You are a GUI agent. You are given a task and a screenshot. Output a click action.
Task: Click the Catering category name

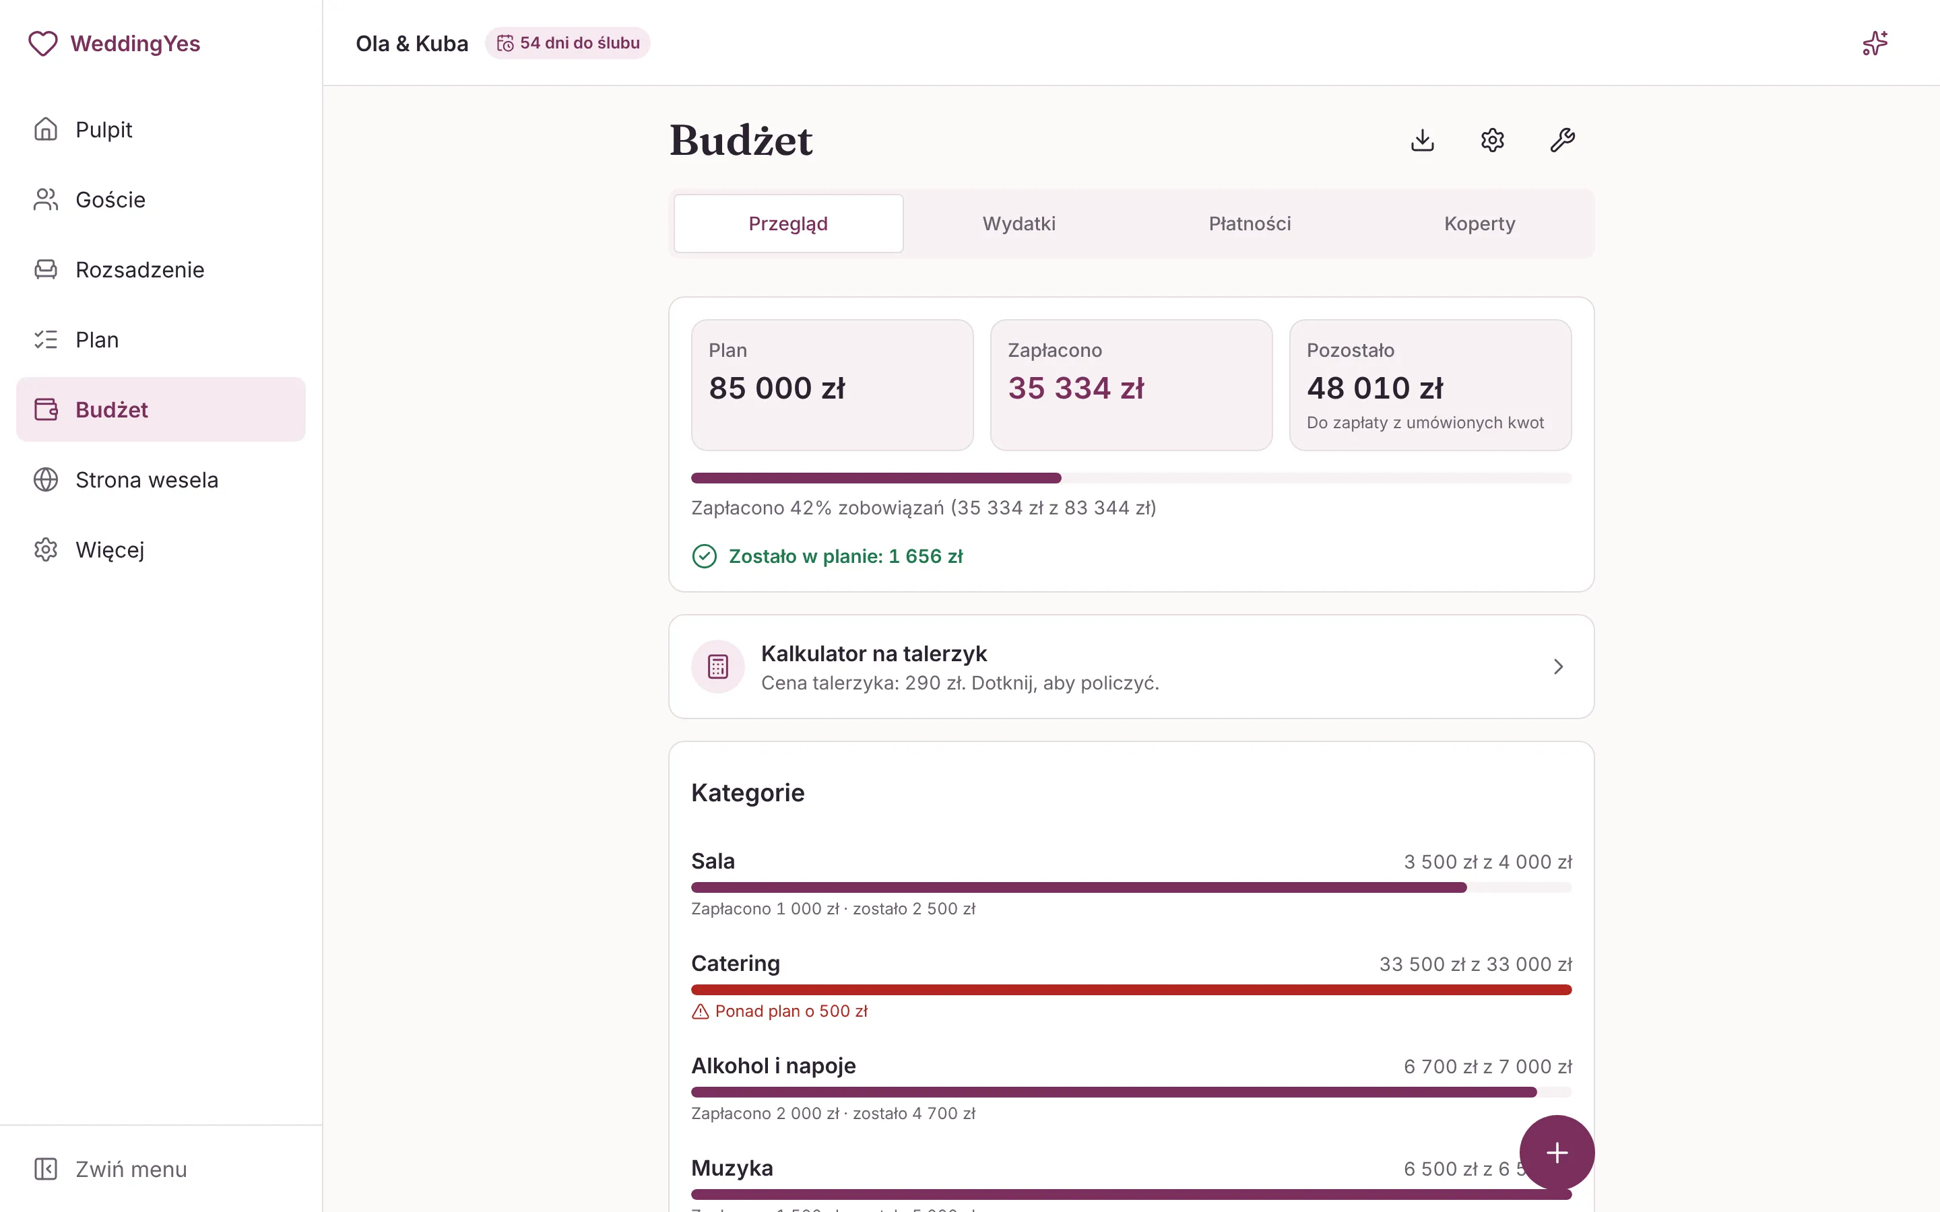[735, 964]
